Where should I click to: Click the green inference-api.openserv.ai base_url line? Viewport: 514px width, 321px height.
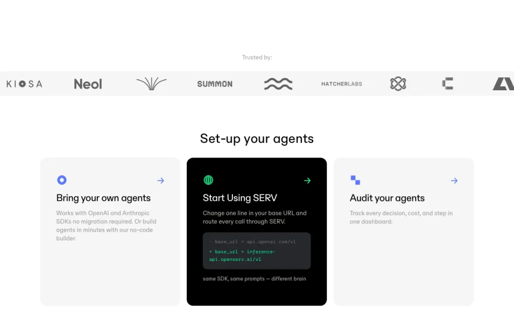tap(242, 255)
